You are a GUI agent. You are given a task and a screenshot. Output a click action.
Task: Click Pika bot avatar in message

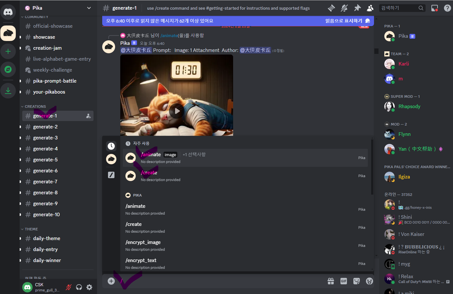click(109, 47)
